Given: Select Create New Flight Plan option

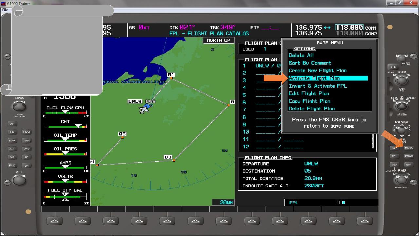Looking at the screenshot, I should (x=318, y=70).
